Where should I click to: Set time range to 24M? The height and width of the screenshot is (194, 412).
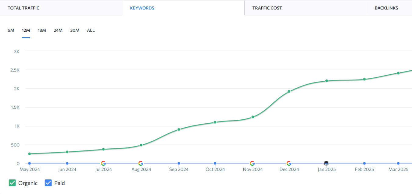point(58,30)
